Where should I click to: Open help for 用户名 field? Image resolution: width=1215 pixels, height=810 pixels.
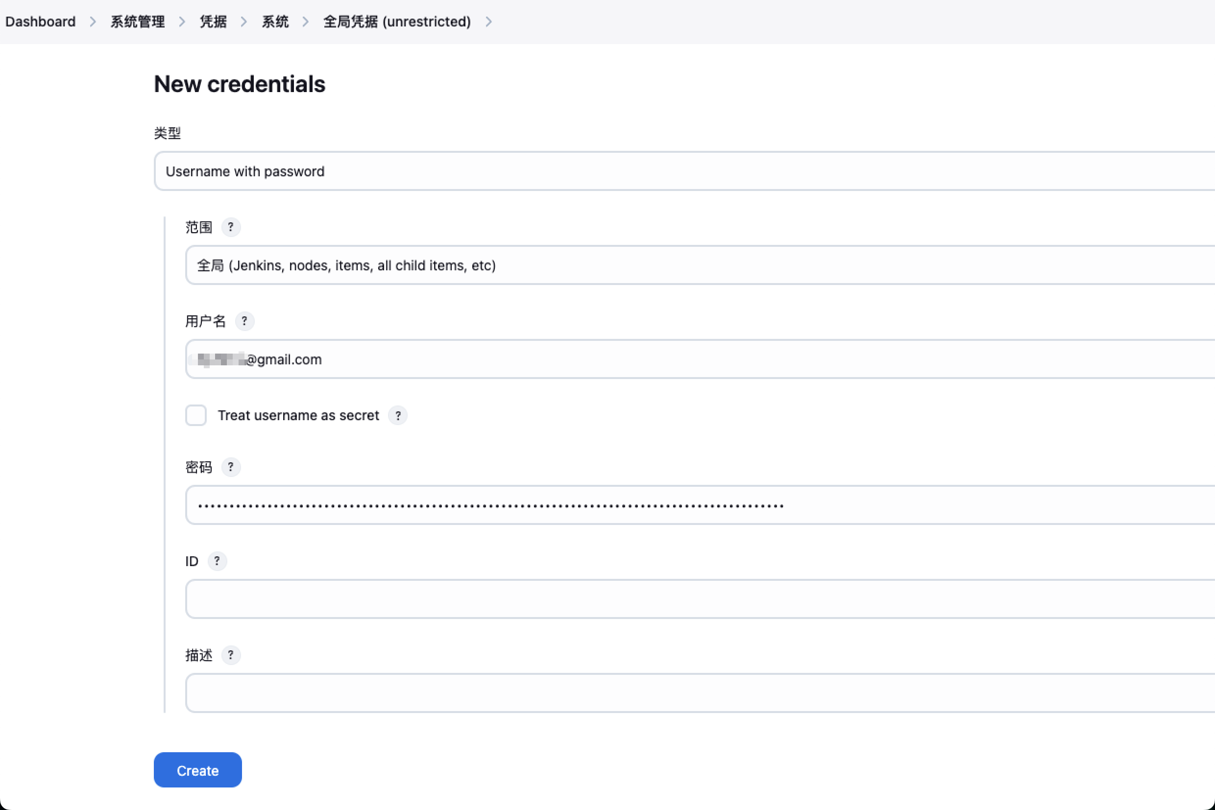244,321
